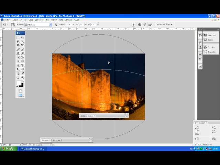Select the Paint Bucket tool

[x=22, y=57]
